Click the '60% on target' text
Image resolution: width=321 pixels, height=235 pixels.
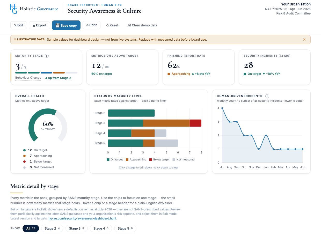(x=102, y=74)
